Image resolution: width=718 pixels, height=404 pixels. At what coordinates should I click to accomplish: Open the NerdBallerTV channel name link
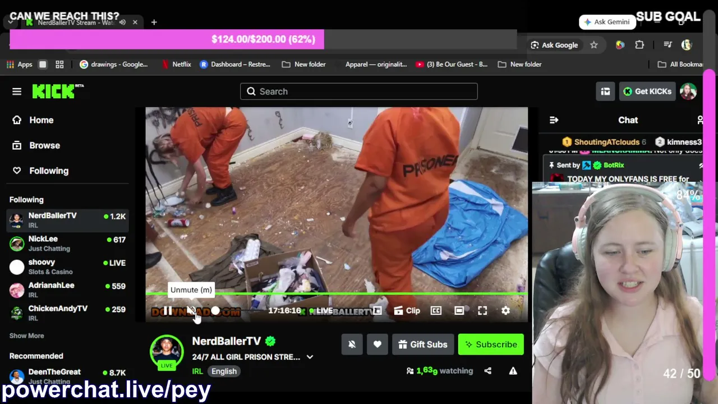[227, 341]
